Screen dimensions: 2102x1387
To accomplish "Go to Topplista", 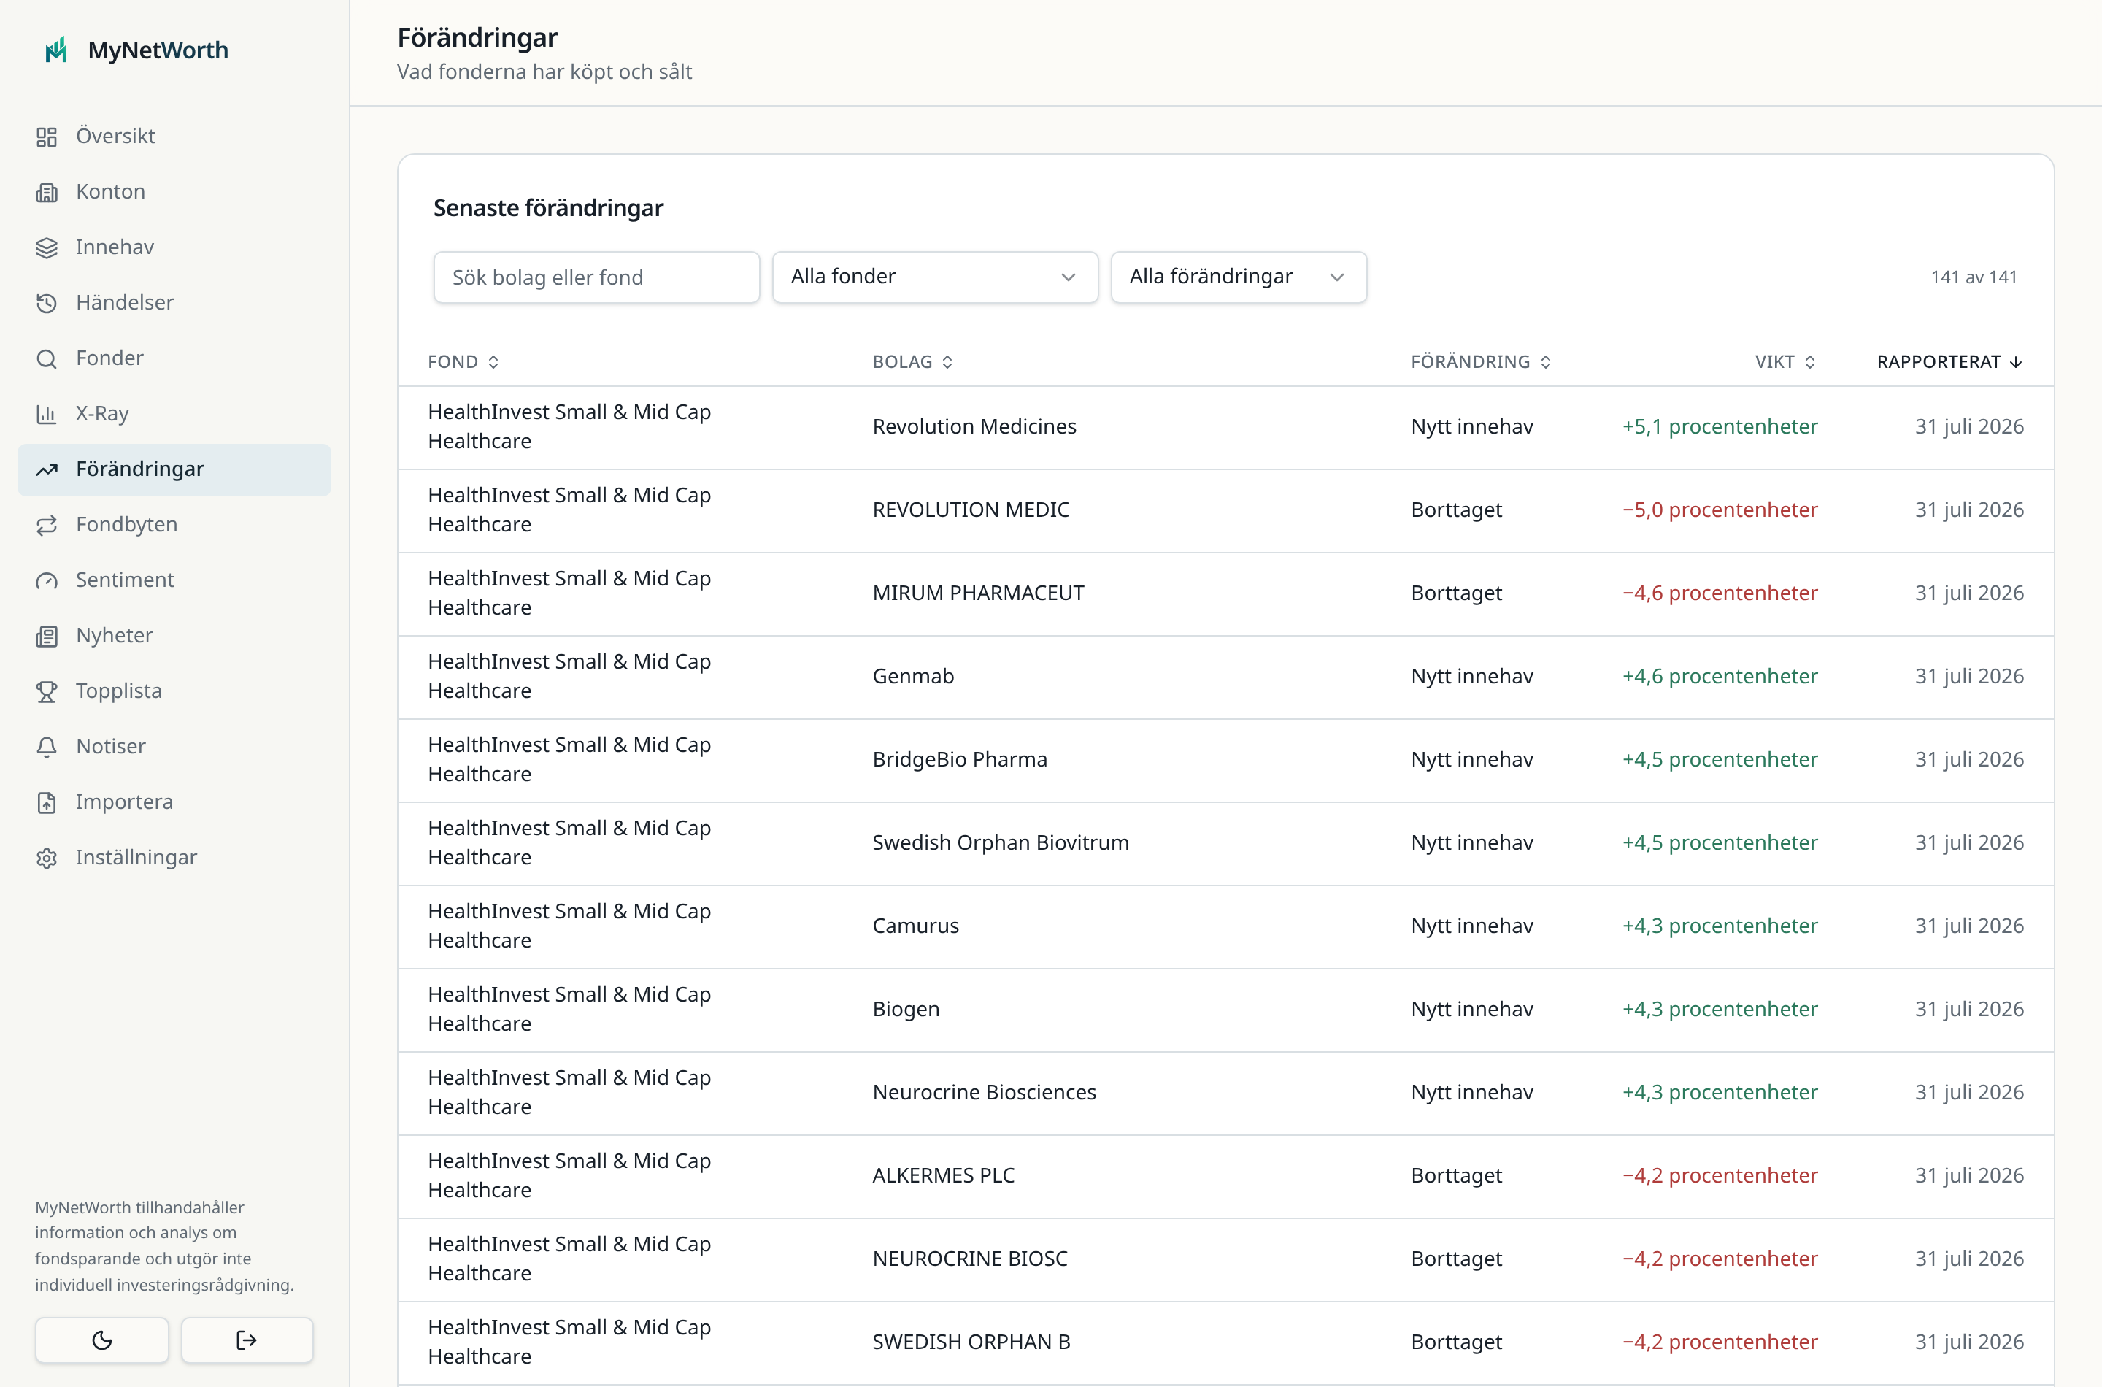I will [x=174, y=692].
